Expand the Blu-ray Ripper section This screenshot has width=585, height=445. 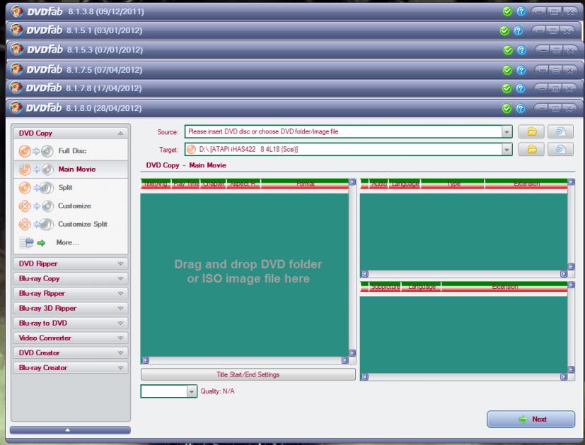[71, 293]
